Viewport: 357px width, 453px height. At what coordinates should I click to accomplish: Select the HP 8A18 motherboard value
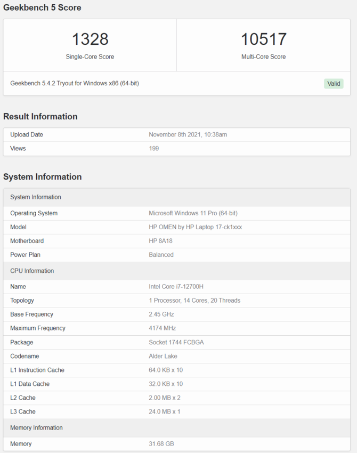pos(160,241)
